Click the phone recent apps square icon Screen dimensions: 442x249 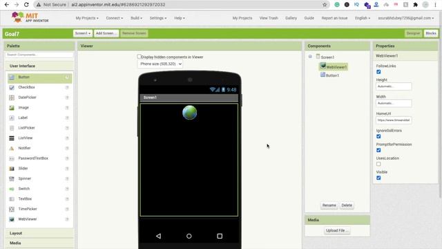click(x=220, y=236)
